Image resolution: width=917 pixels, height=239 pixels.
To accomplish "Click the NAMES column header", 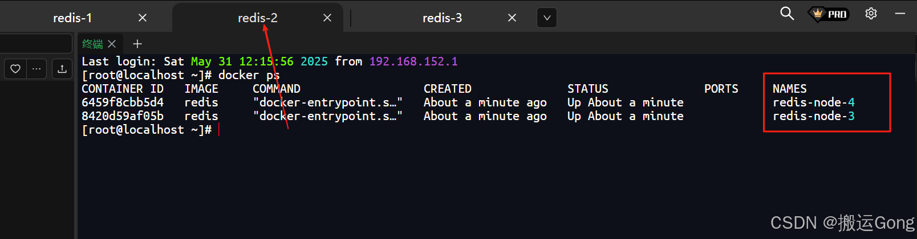I will click(x=790, y=89).
